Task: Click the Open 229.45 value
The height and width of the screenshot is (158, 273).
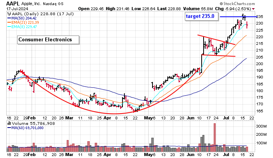Action: pyautogui.click(x=91, y=9)
